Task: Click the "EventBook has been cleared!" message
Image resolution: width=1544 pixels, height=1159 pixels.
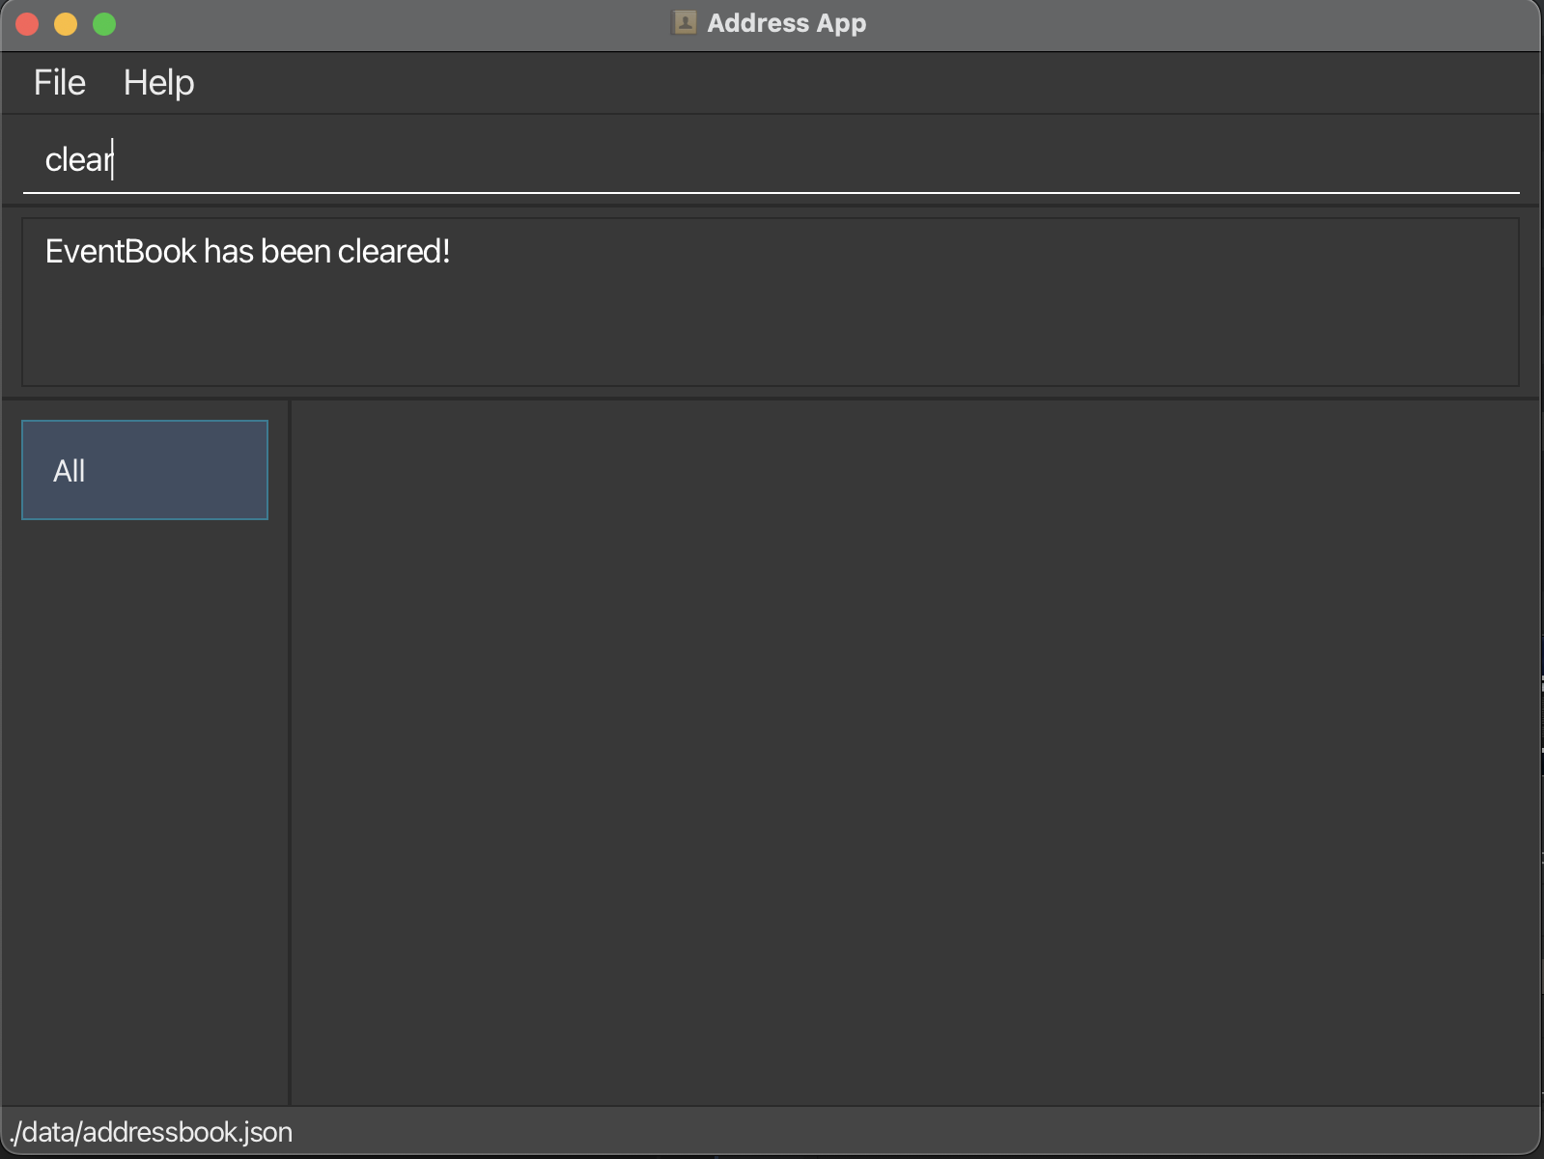Action: pos(247,252)
